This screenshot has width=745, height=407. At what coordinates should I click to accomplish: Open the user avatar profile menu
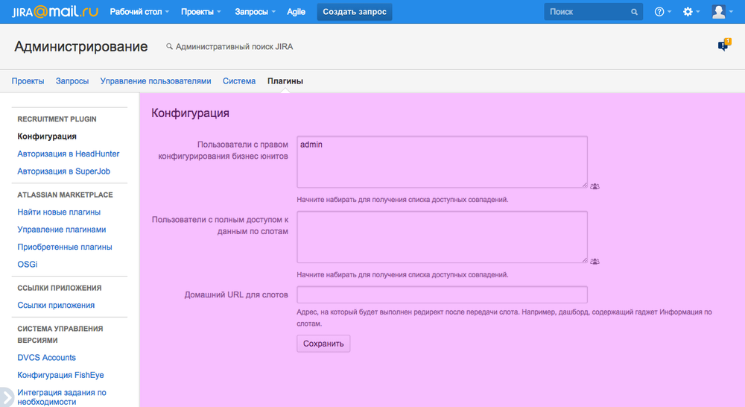[722, 12]
